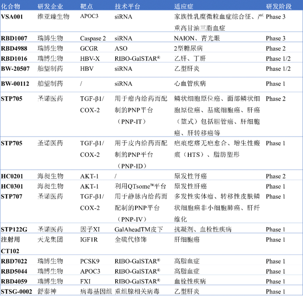The width and height of the screenshot is (303, 299).
Task: Select platform cell ASO
Action: pos(121,48)
